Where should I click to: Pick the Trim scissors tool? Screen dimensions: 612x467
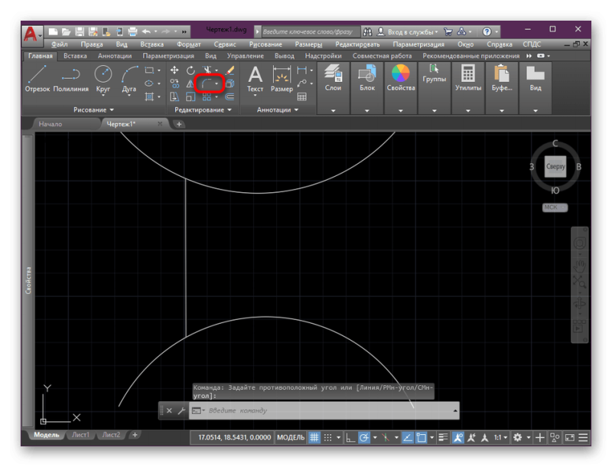point(207,70)
